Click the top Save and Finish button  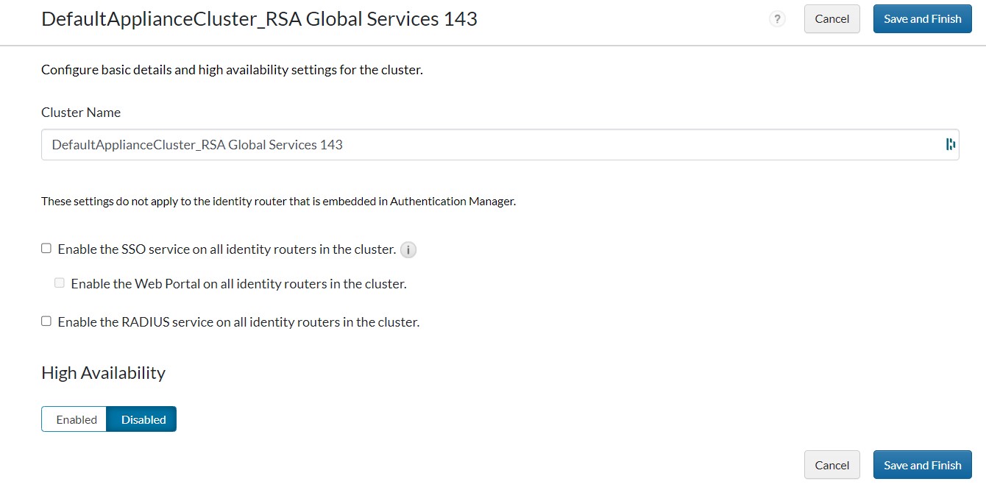[x=922, y=19]
